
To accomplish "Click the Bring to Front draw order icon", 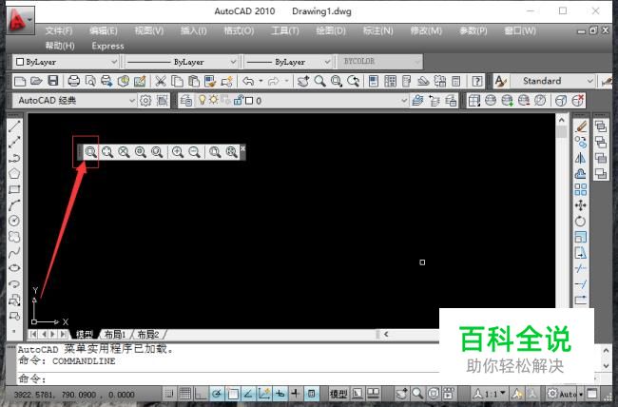I will (x=601, y=126).
